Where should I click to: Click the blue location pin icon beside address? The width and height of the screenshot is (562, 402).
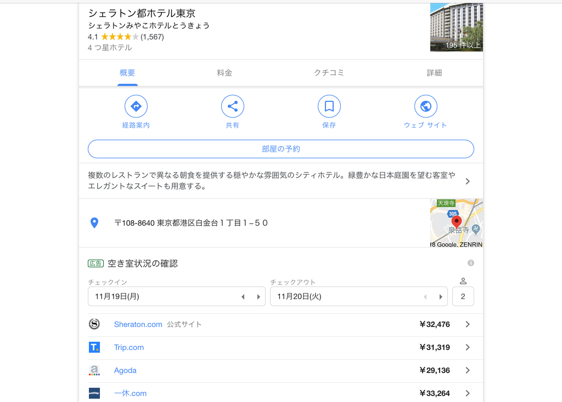click(x=94, y=223)
